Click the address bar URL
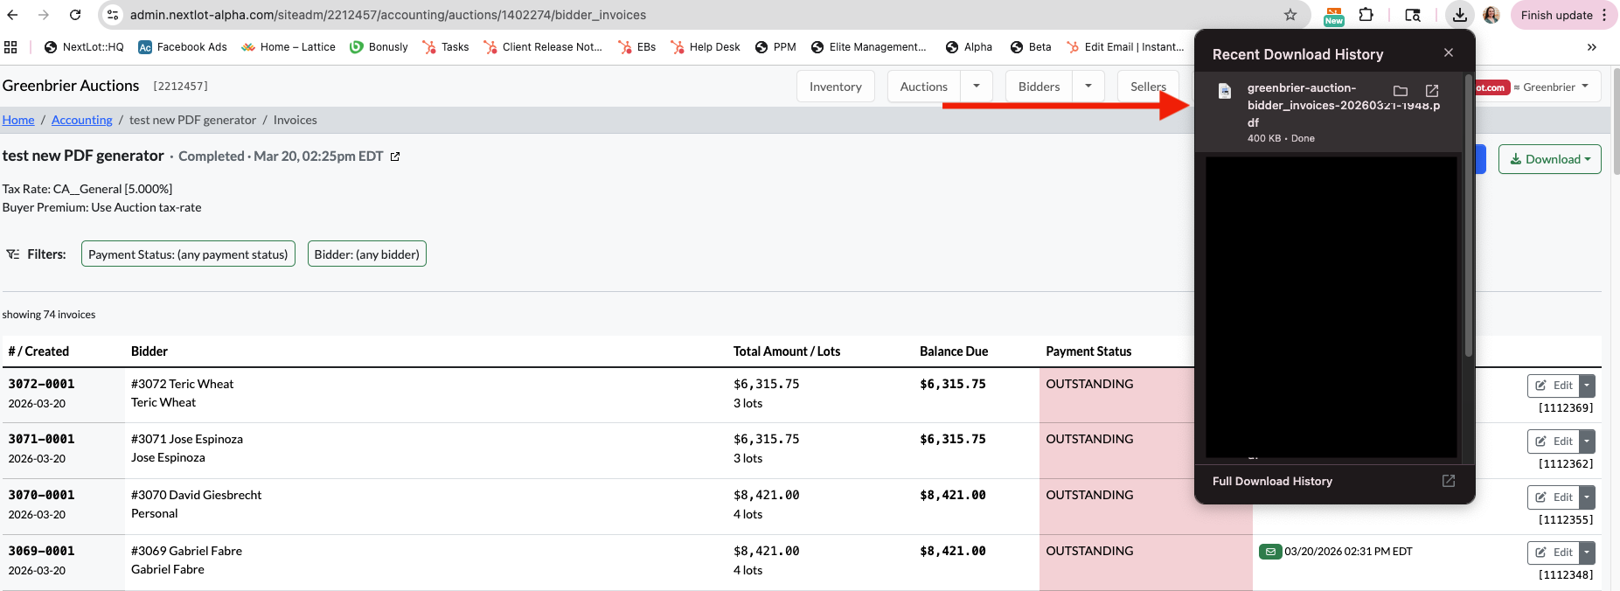 point(388,15)
